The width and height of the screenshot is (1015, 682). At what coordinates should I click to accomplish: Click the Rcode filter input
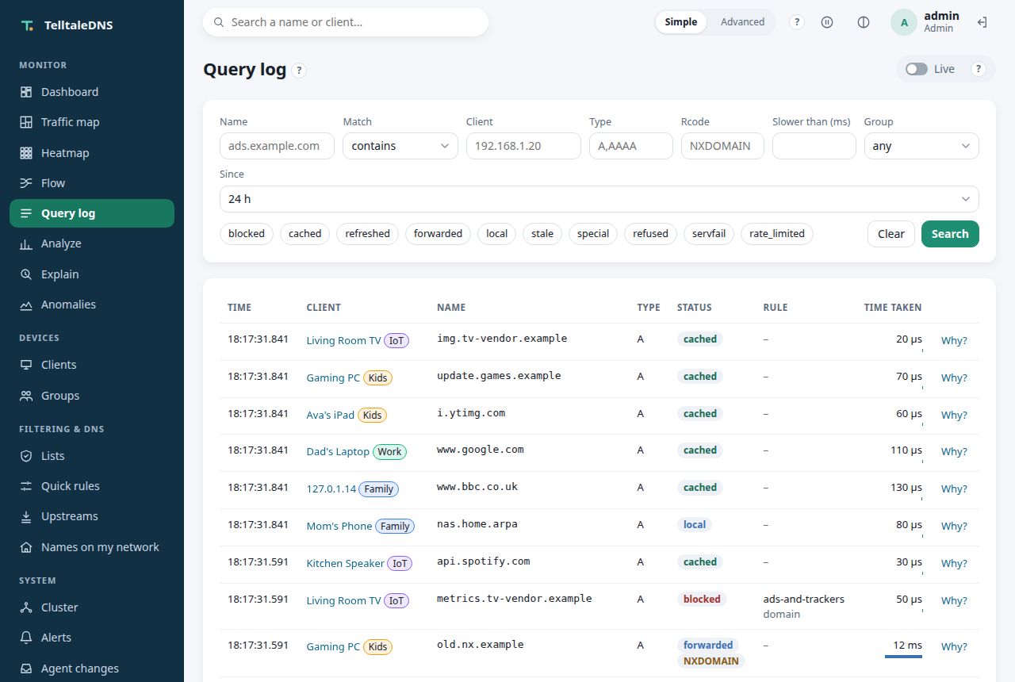tap(722, 146)
